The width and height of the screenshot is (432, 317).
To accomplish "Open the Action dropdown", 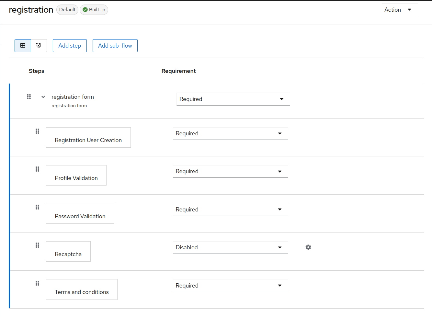I will [400, 10].
